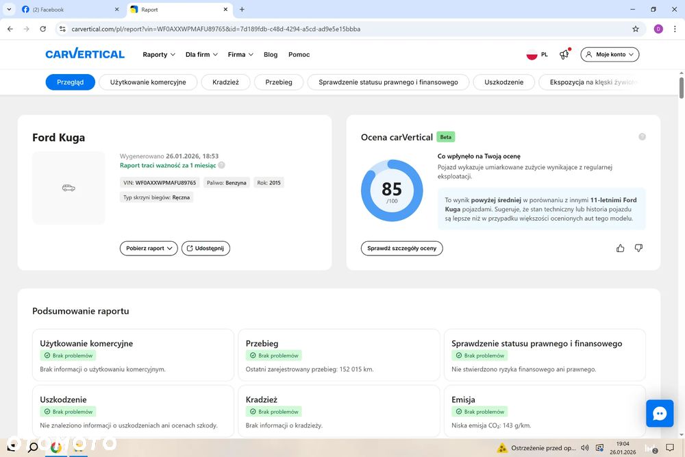
Task: Click the Paliwo: Benzyna tag
Action: click(x=226, y=183)
